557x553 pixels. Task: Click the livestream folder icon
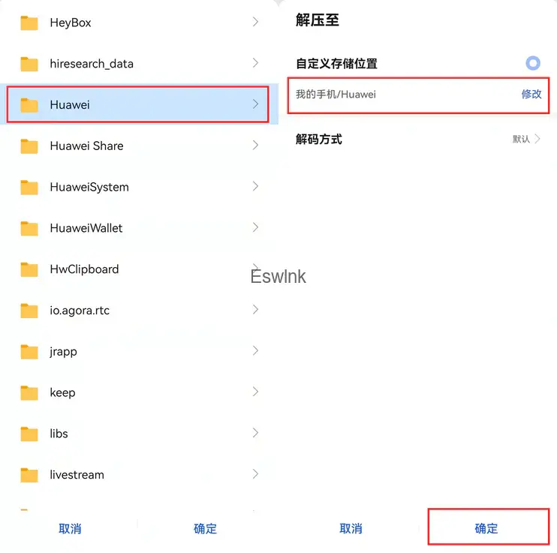(29, 475)
